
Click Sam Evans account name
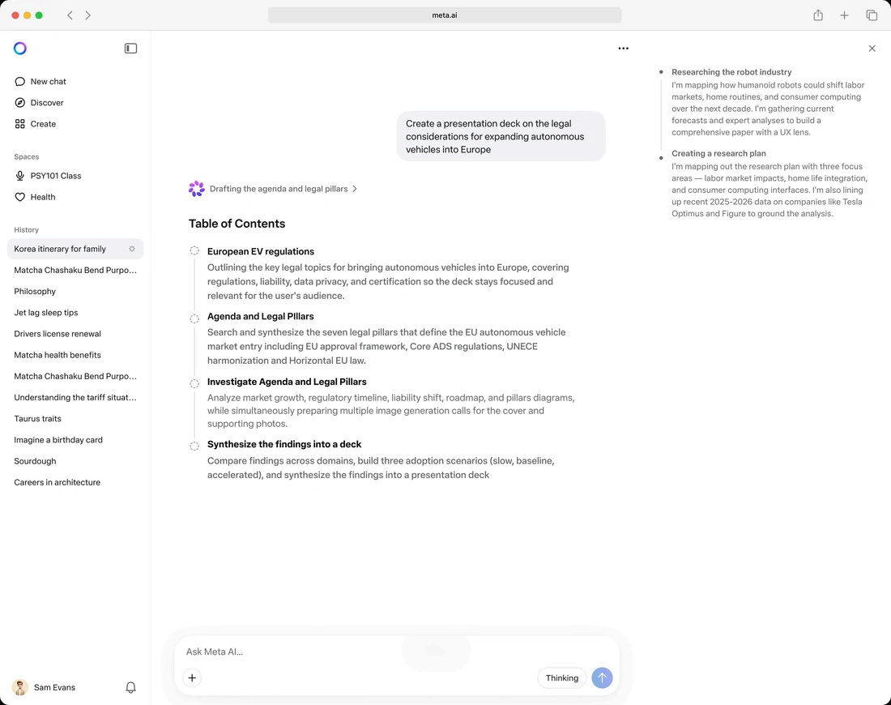(x=54, y=687)
